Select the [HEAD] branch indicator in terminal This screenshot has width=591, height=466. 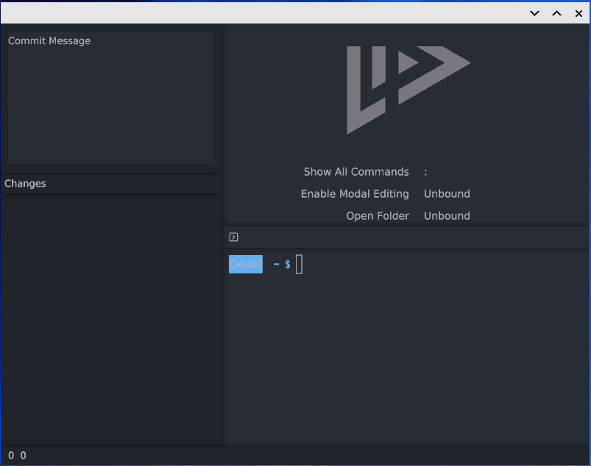(245, 264)
